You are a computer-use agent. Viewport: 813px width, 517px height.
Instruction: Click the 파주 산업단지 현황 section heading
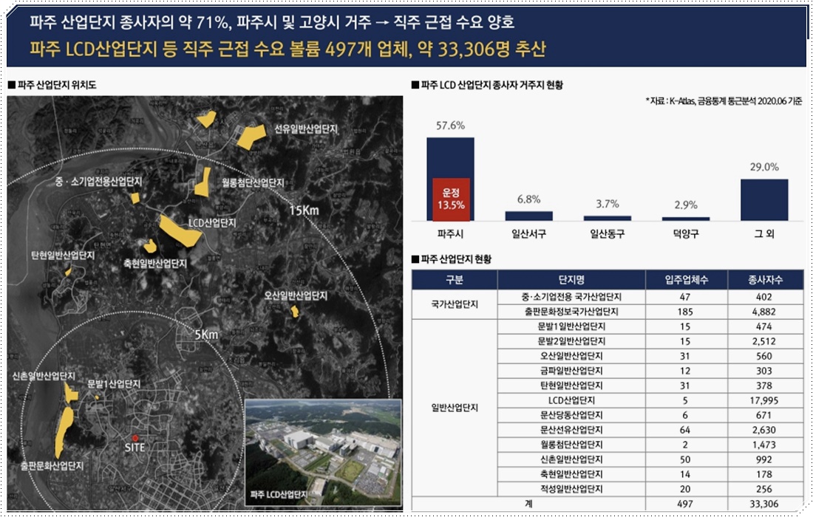tap(452, 259)
